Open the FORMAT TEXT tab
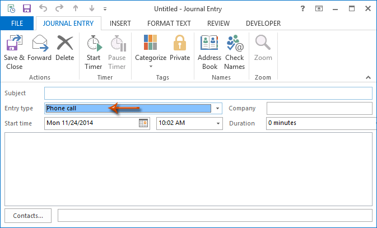Viewport: 377px width, 228px height. click(169, 24)
